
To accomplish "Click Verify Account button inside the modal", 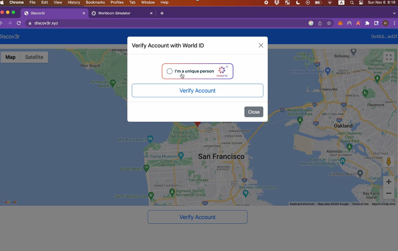I will (x=198, y=91).
